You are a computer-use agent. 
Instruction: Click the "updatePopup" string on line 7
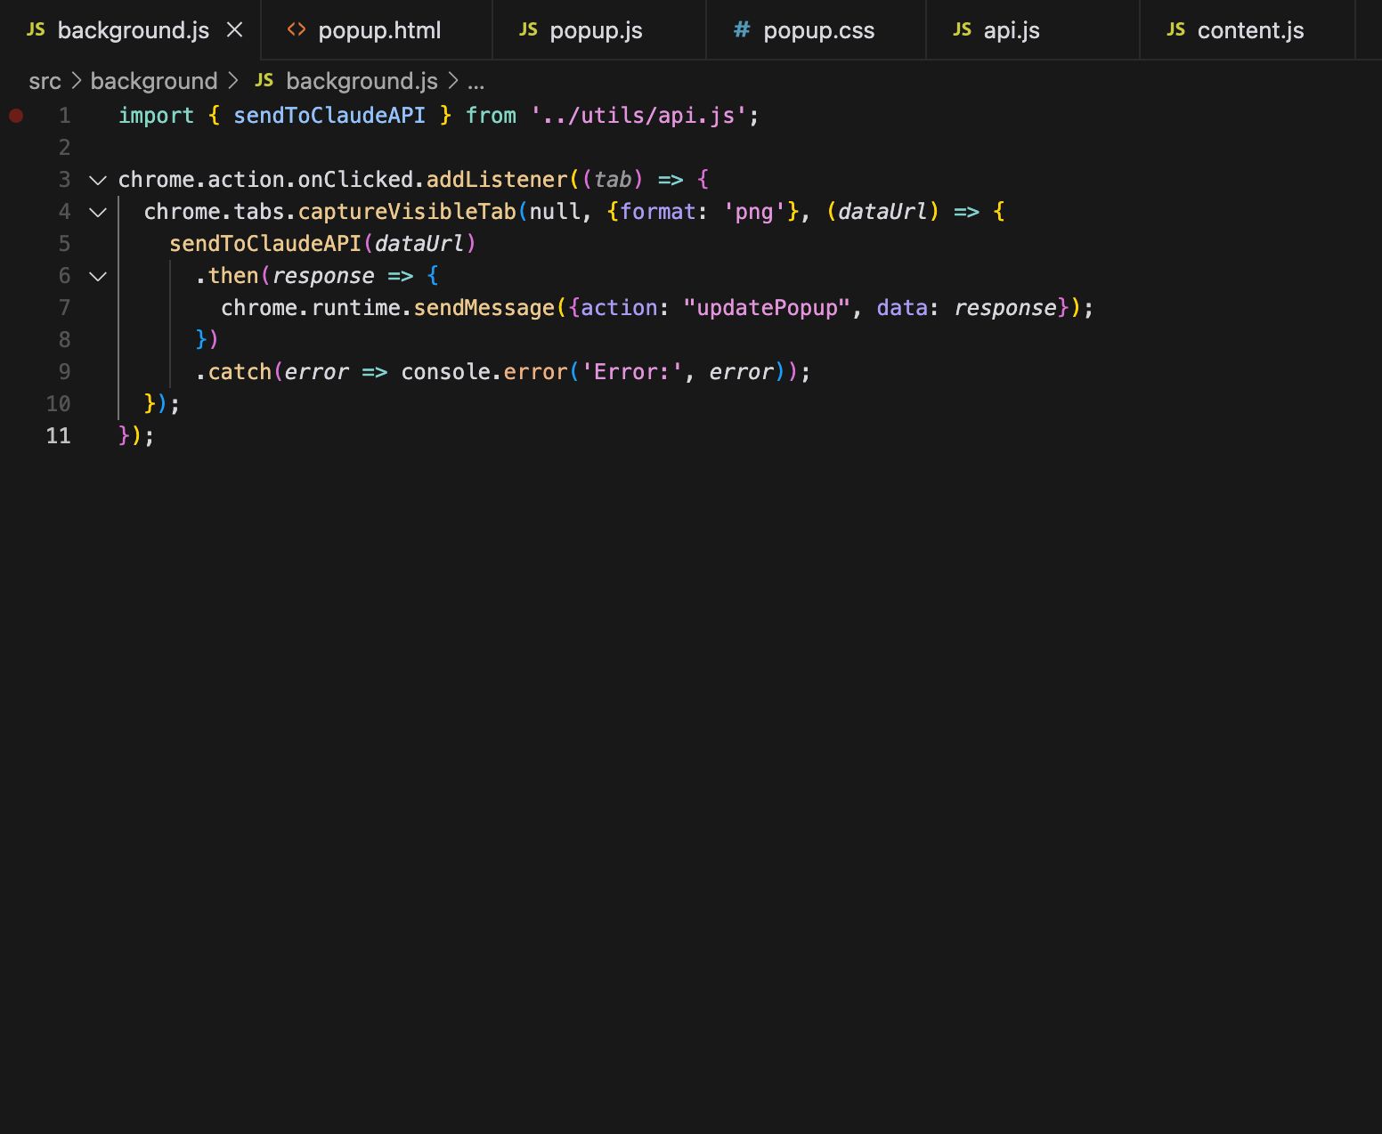767,308
